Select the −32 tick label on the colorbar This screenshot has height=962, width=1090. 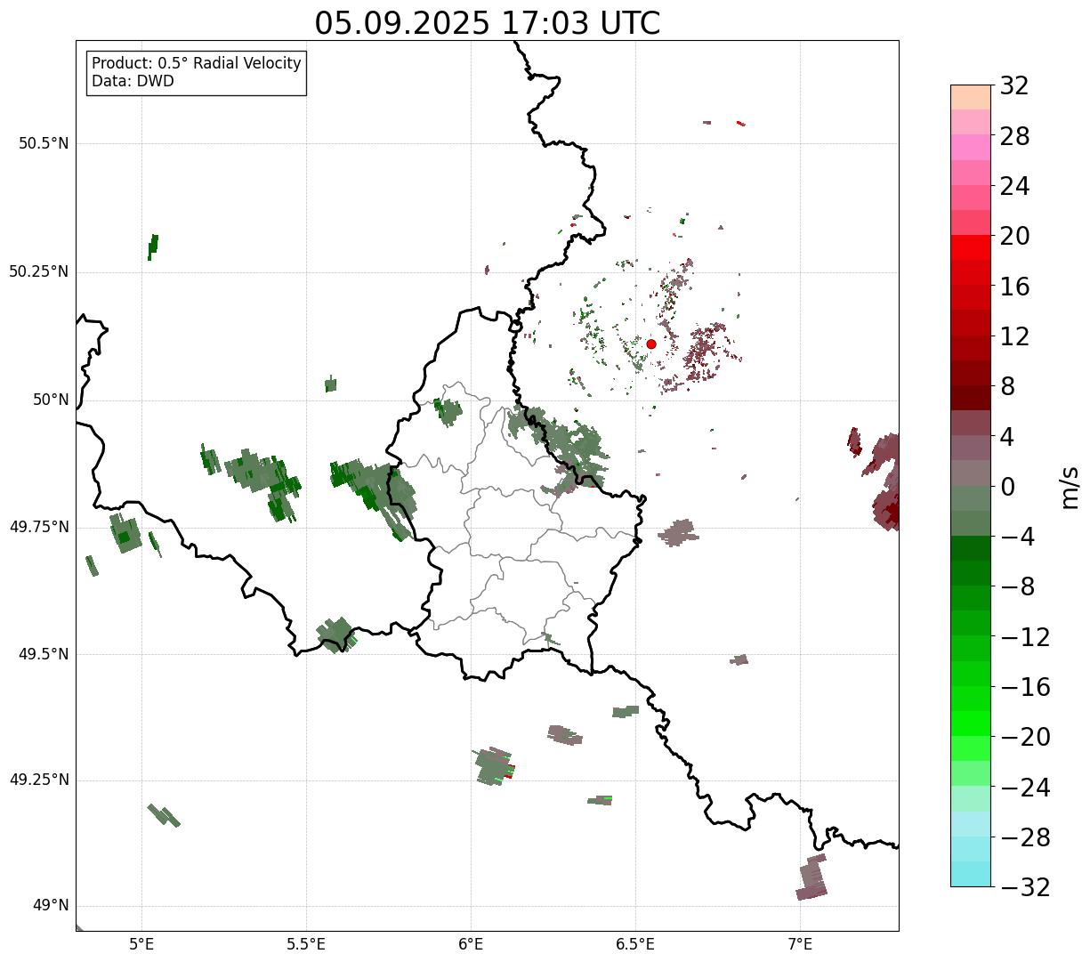tap(1025, 887)
